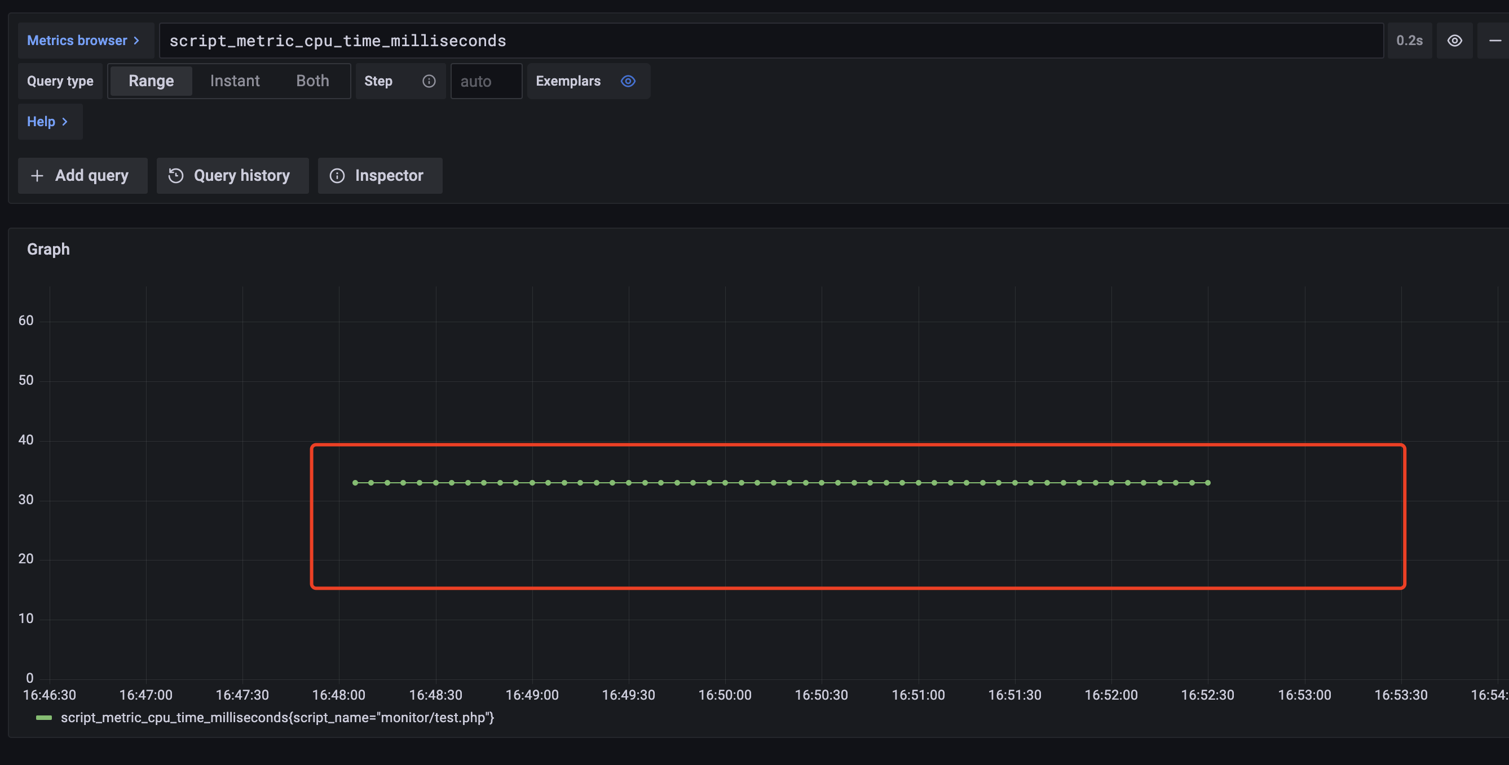
Task: Click the 30 y-axis value label
Action: coord(26,500)
